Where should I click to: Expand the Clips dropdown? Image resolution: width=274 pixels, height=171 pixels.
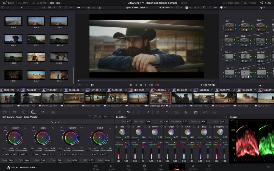coord(61,3)
